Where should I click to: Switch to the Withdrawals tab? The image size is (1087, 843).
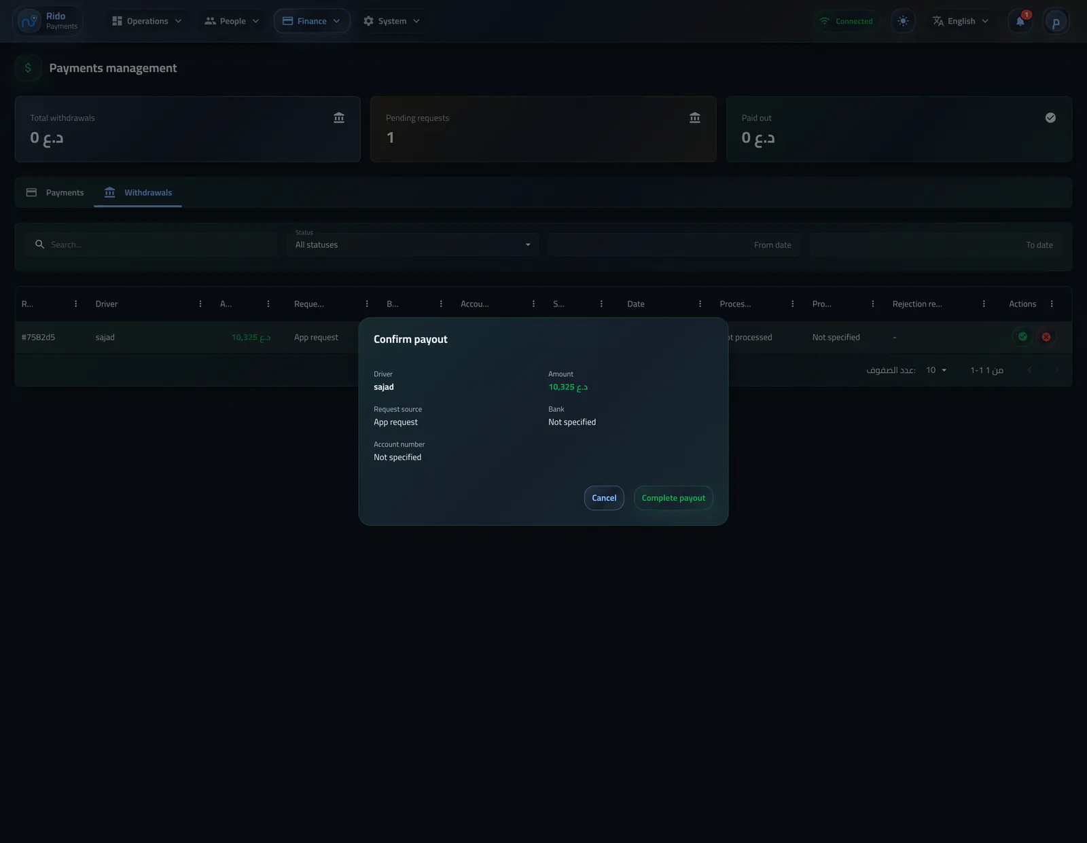(138, 193)
